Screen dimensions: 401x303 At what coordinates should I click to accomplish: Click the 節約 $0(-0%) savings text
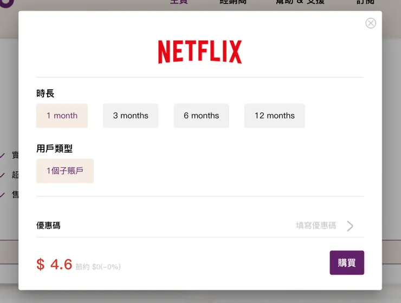click(x=98, y=267)
